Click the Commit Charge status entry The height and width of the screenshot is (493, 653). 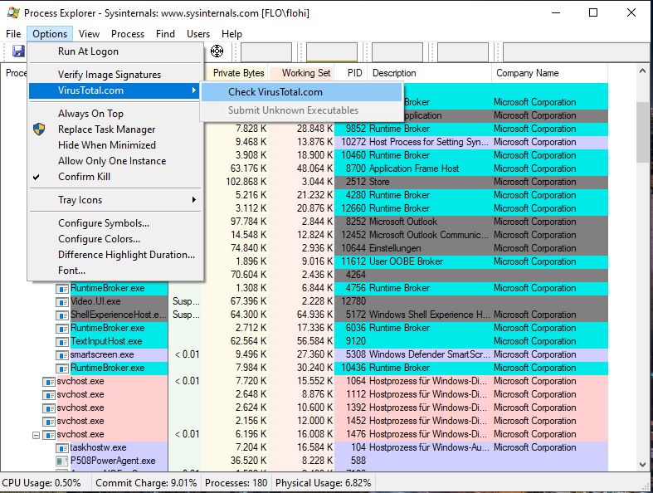[x=146, y=483]
